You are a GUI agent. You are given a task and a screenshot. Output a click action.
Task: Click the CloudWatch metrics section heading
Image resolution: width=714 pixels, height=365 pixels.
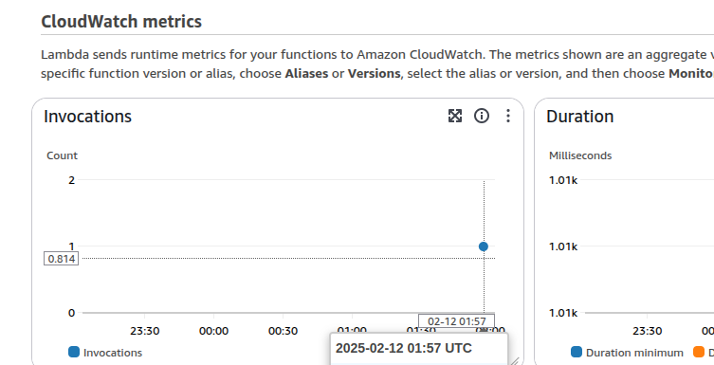pyautogui.click(x=121, y=22)
